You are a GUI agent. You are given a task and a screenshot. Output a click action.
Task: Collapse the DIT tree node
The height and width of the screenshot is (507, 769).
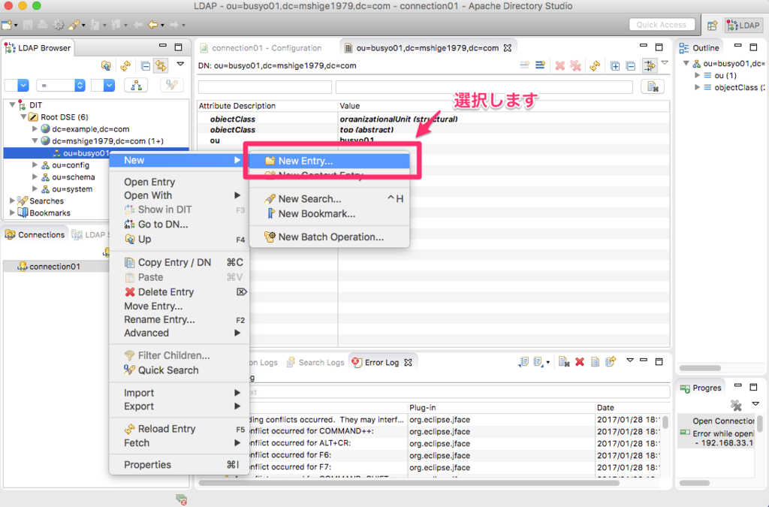[x=12, y=105]
